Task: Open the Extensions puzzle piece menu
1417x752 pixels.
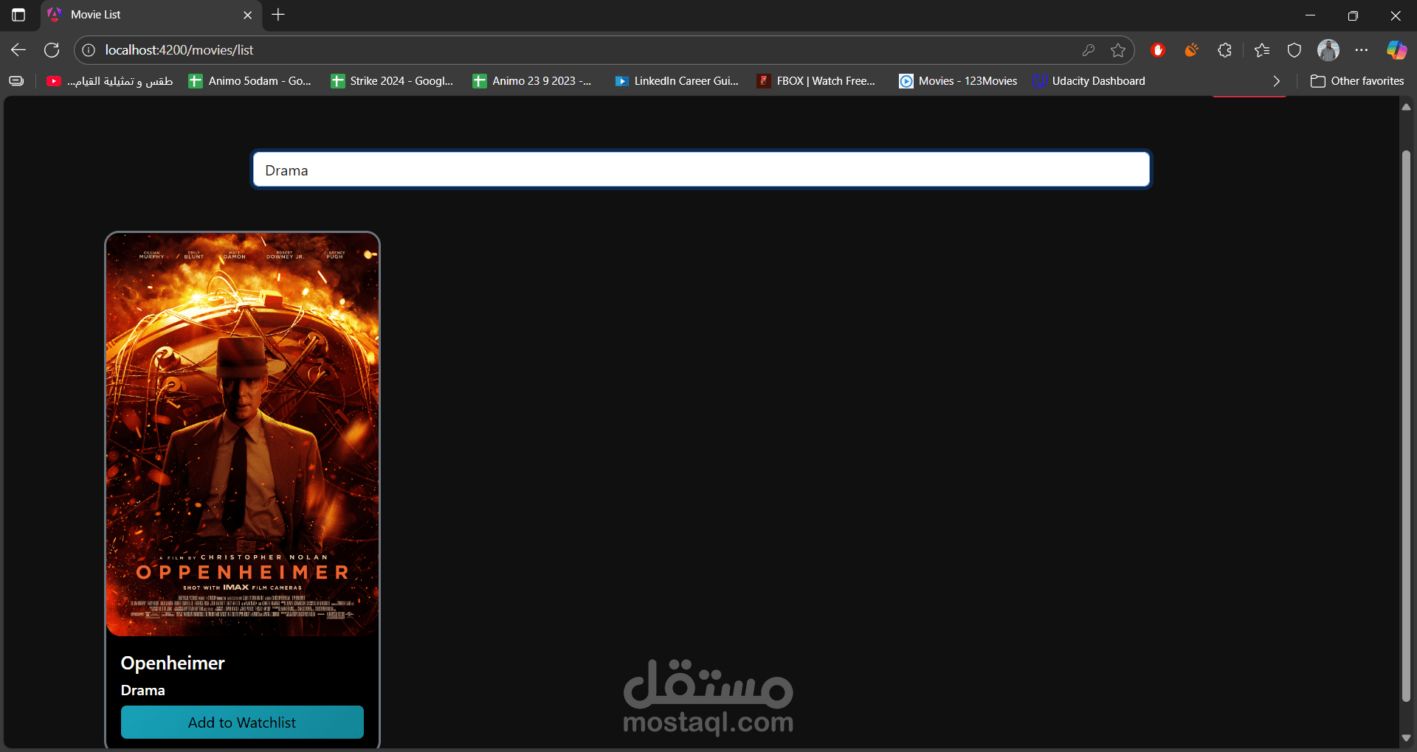Action: pos(1225,50)
